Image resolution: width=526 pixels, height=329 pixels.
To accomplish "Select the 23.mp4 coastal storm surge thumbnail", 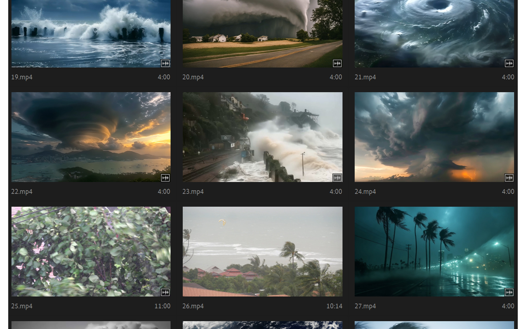I will click(x=263, y=137).
